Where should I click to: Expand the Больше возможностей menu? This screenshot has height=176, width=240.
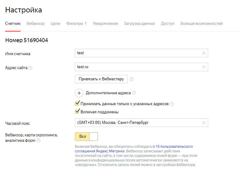(x=202, y=24)
